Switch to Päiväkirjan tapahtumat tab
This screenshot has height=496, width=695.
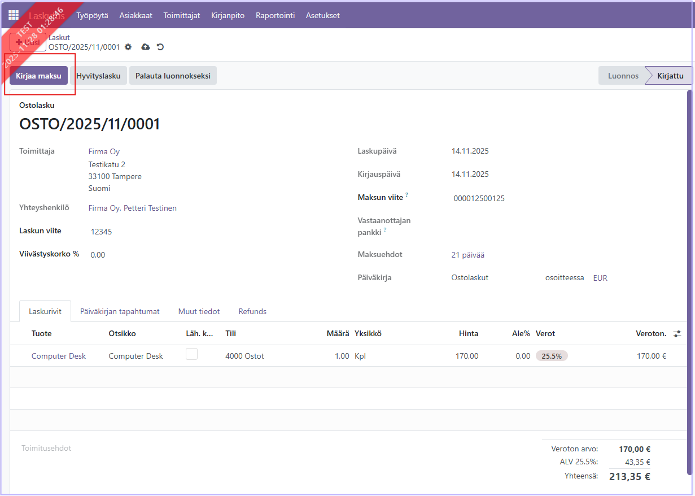tap(120, 311)
